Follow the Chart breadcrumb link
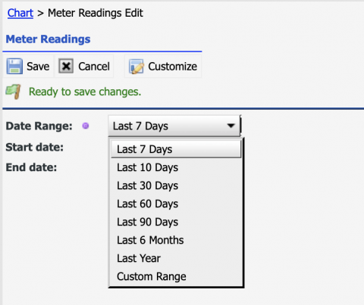The width and height of the screenshot is (364, 305). click(x=20, y=13)
